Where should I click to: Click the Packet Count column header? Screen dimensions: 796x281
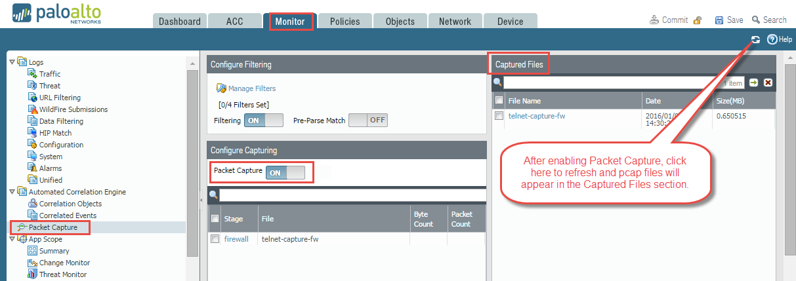point(467,219)
